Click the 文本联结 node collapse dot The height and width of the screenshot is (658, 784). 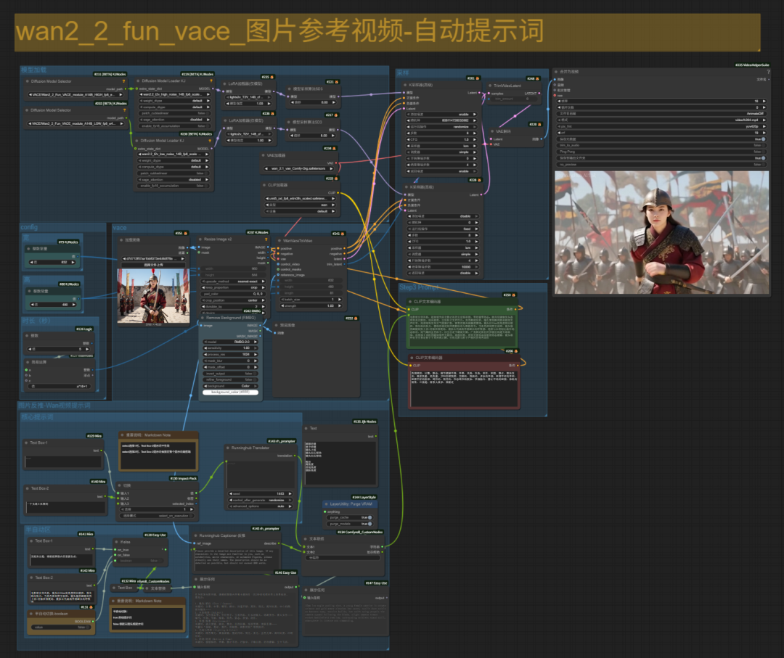305,539
